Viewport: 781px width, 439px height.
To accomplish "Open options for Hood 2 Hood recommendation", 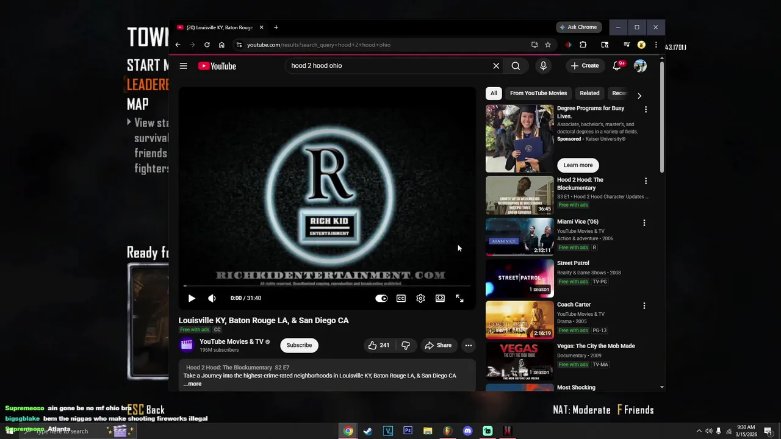I will tap(646, 181).
